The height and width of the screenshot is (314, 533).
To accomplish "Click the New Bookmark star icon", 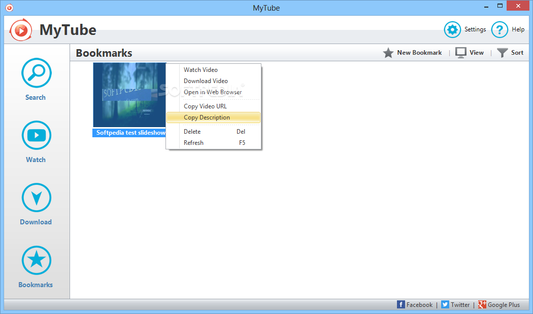I will tap(388, 53).
